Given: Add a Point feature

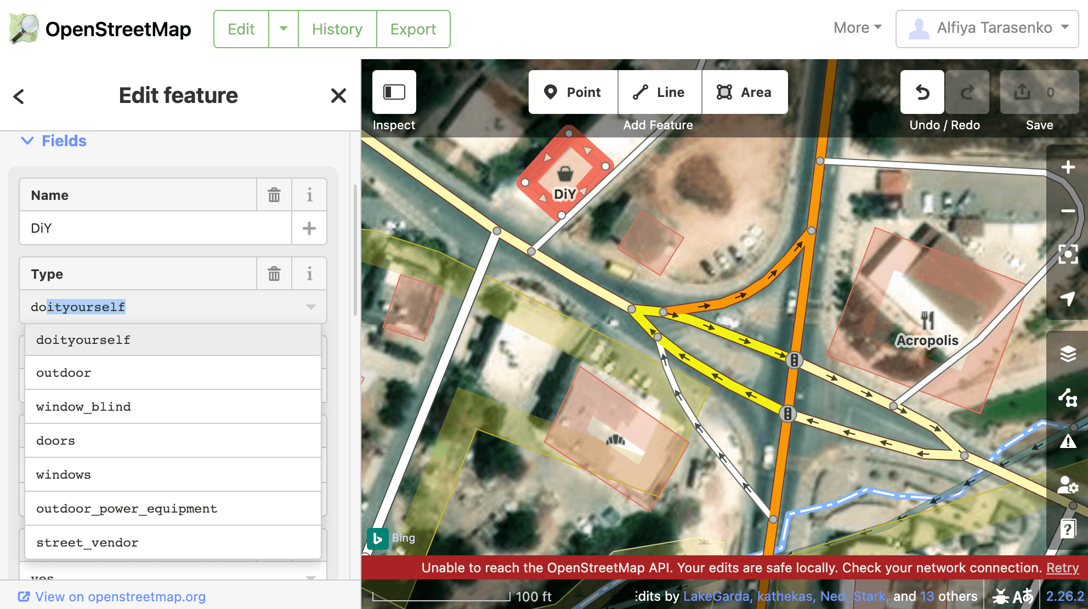Looking at the screenshot, I should [x=573, y=92].
